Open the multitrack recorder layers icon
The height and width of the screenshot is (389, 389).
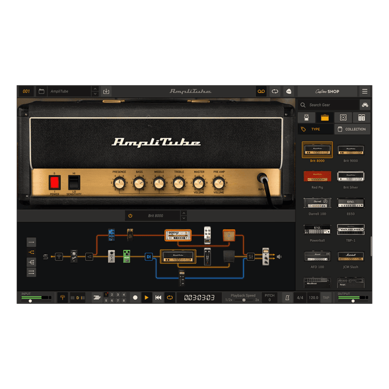pyautogui.click(x=97, y=298)
